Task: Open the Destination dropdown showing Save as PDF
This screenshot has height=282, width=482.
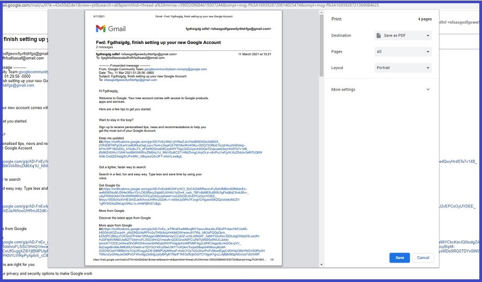Action: coord(403,35)
